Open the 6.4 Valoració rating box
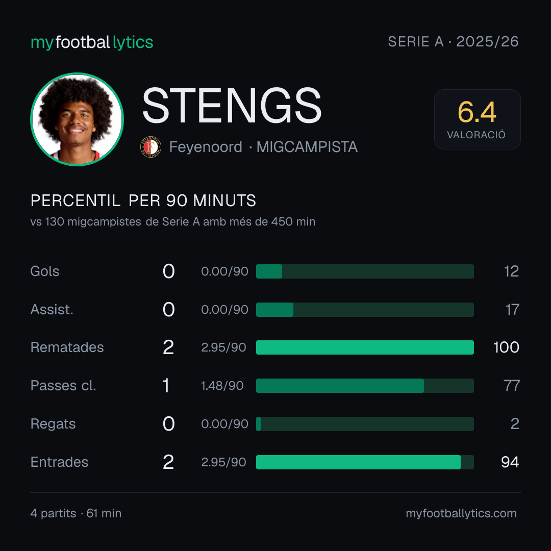The height and width of the screenshot is (551, 551). 477,119
